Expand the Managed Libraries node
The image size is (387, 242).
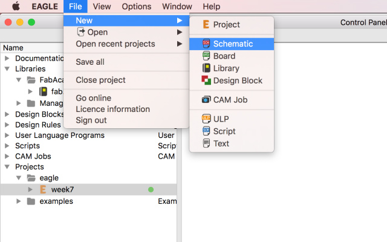19,103
